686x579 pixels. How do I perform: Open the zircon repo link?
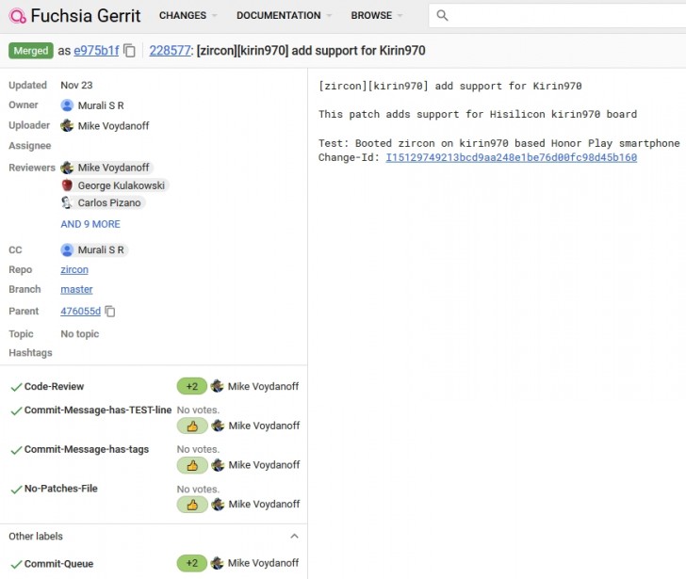74,269
